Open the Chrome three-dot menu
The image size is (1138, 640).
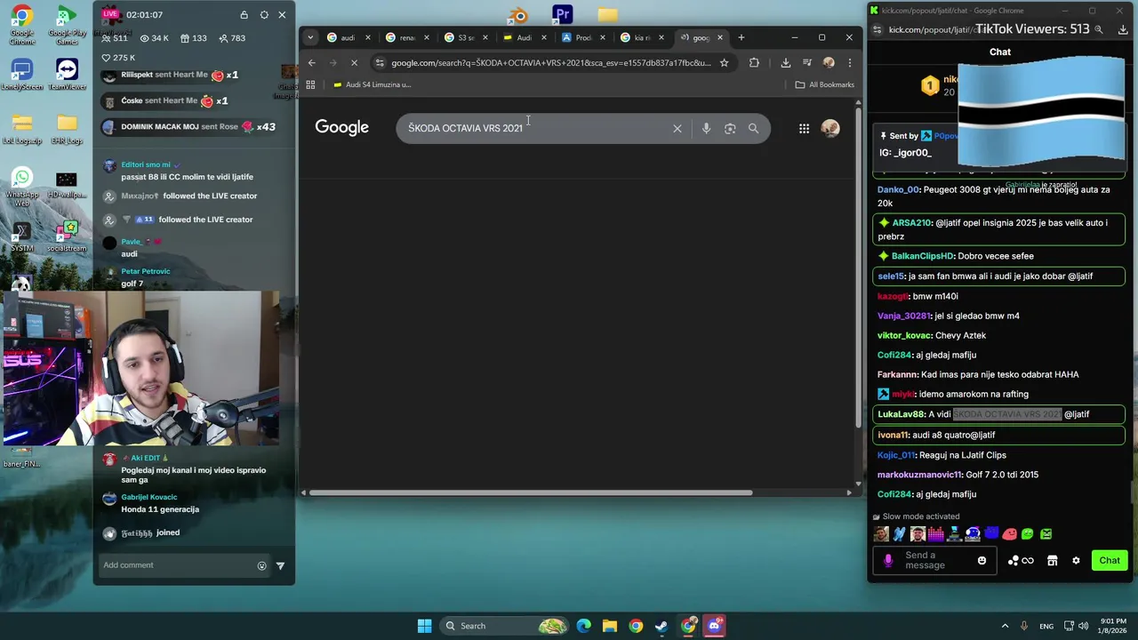tap(849, 63)
